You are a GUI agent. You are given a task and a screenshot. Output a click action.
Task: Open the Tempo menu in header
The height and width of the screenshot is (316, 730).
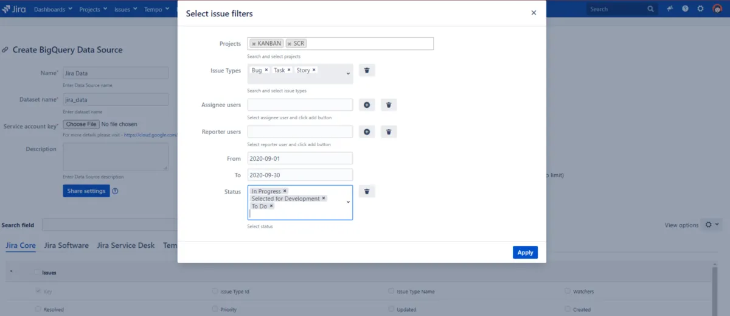(157, 9)
